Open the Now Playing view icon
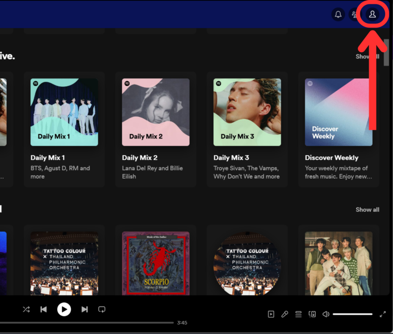393x334 pixels. pos(271,314)
